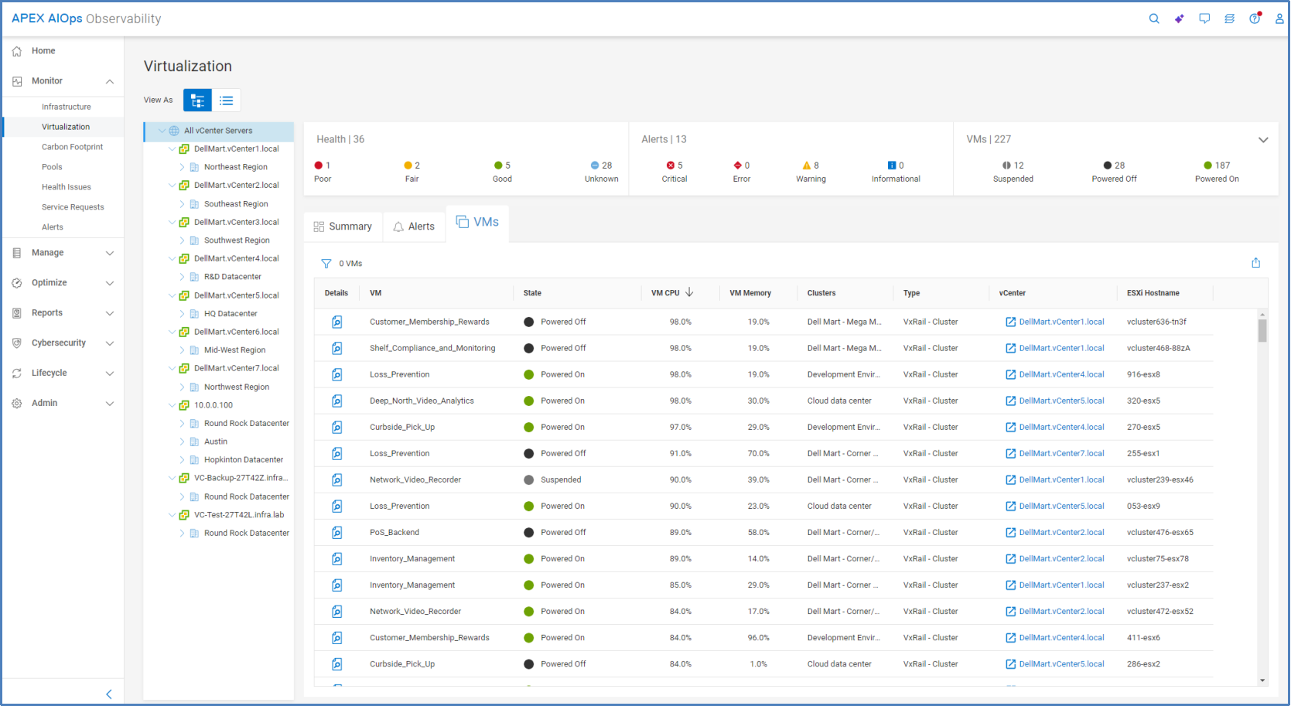This screenshot has height=706, width=1291.
Task: Open details for Customer_Membership_Rewards 98.0% row
Action: coord(337,322)
